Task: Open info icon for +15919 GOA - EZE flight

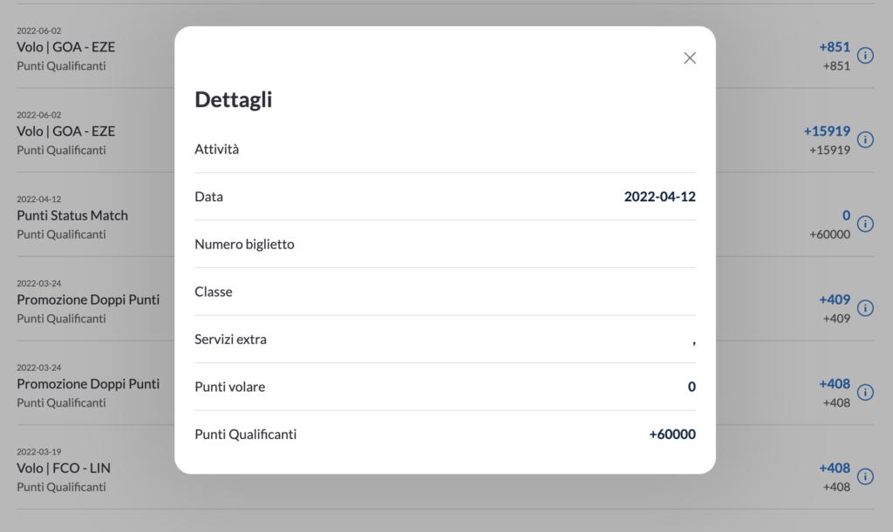Action: point(865,140)
